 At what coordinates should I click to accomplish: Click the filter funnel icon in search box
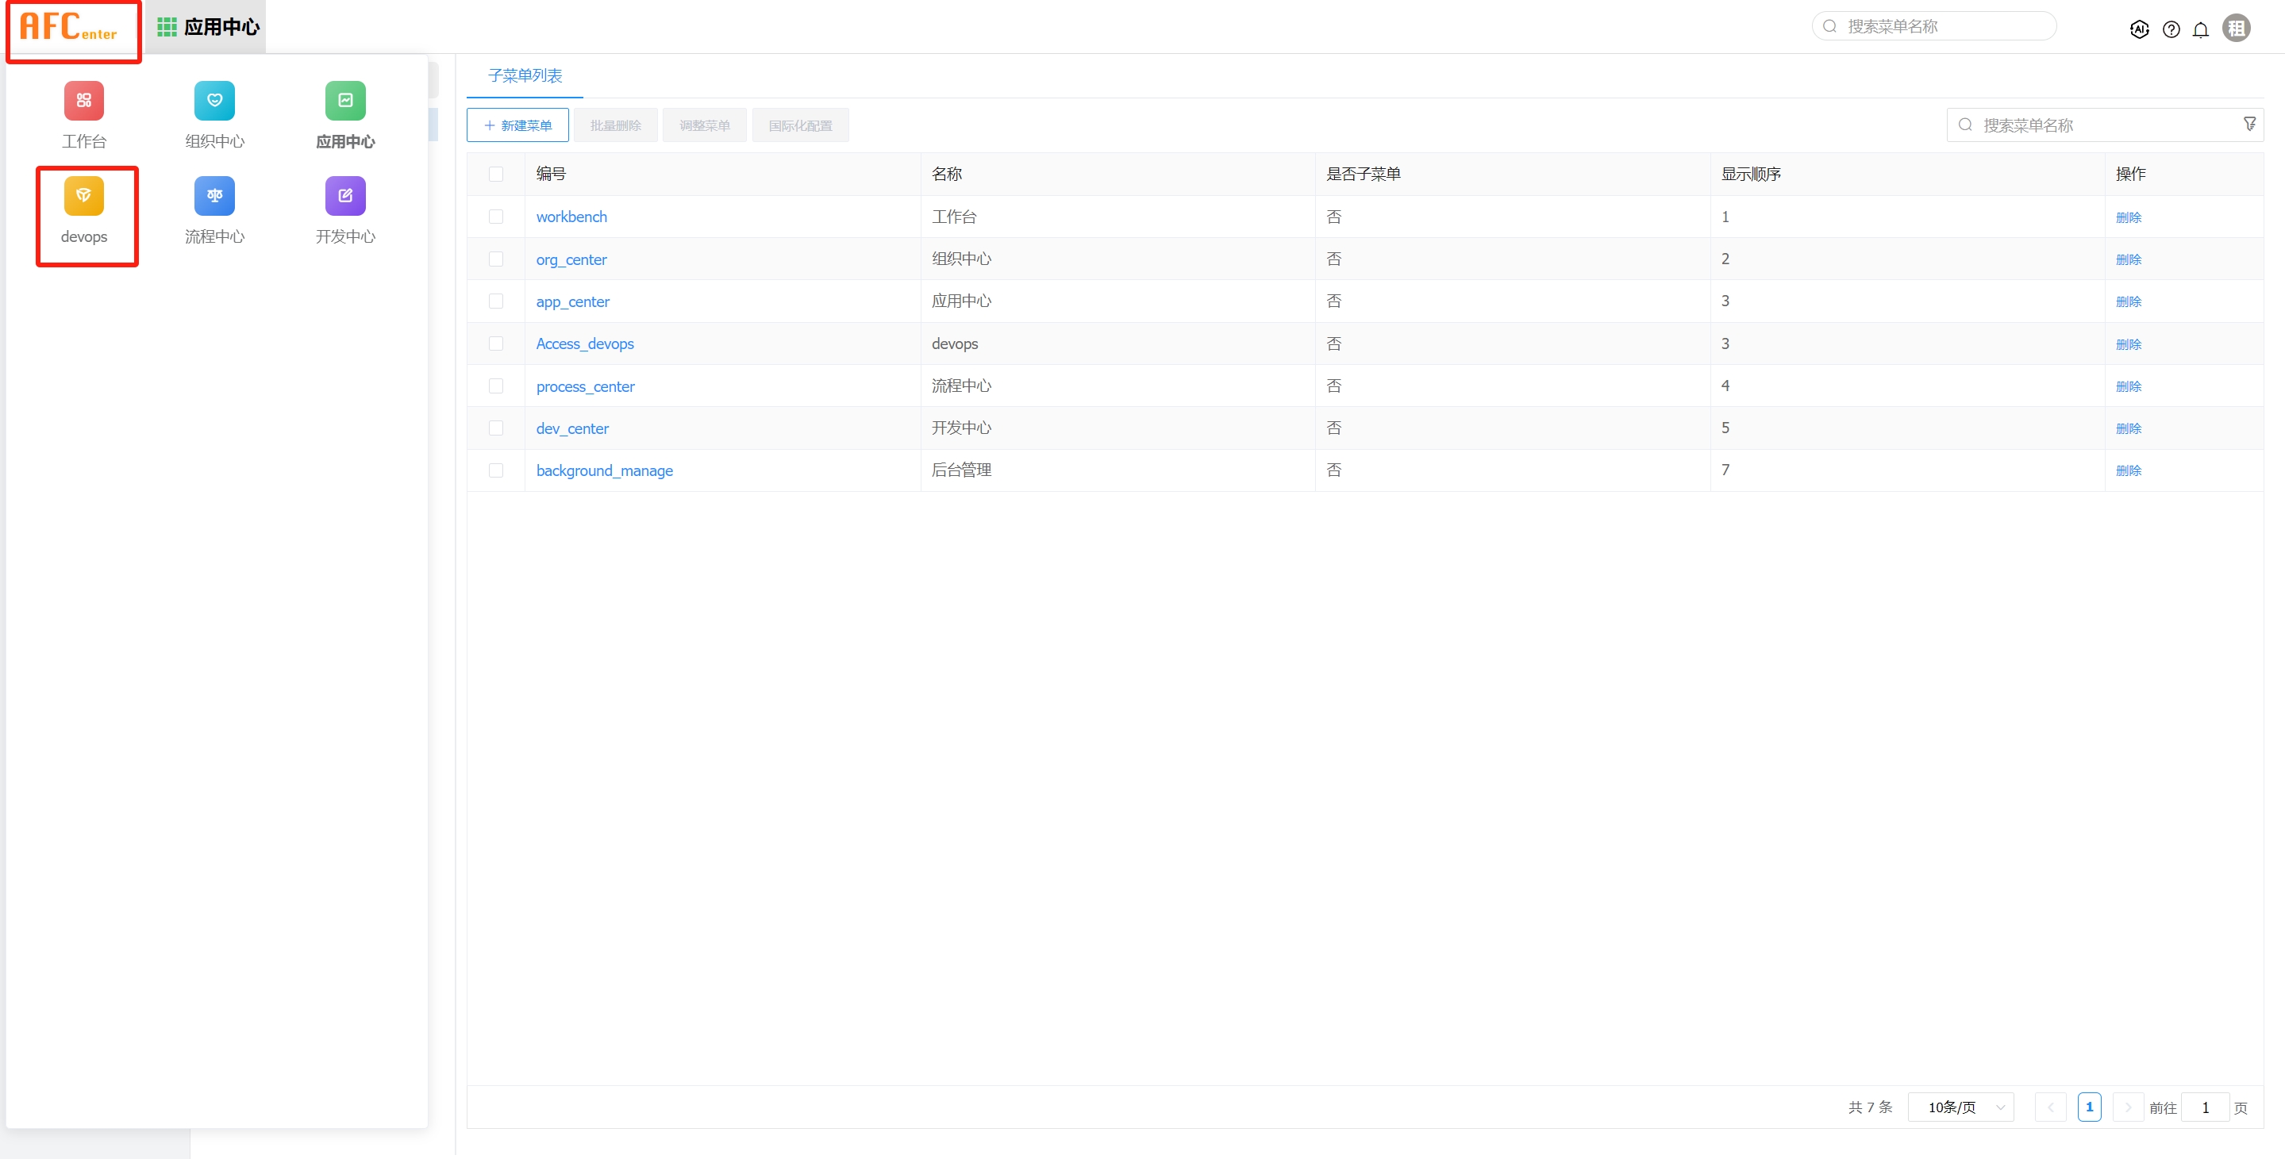2248,124
